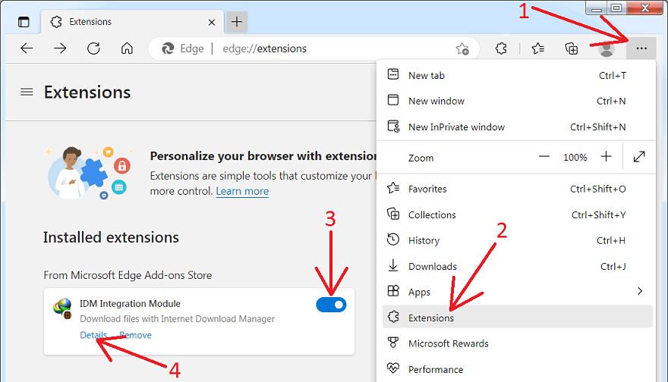Remove the IDM Integration Module extension
Viewport: 668px width, 382px height.
(135, 335)
